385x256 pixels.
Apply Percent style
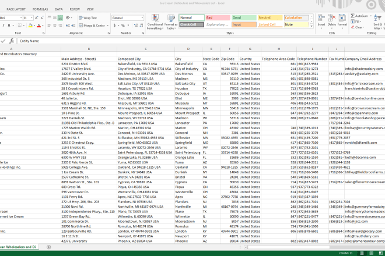point(123,26)
